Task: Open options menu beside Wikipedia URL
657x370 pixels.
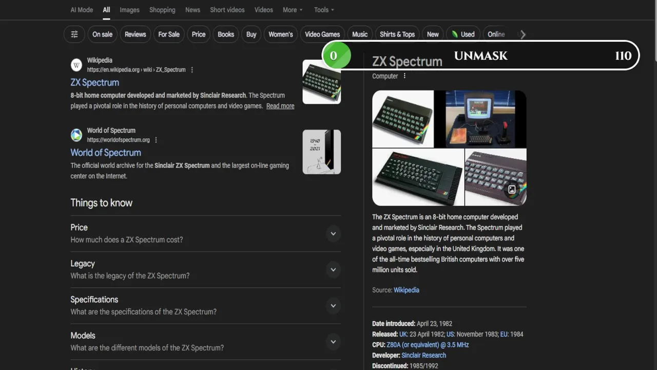Action: (x=192, y=70)
